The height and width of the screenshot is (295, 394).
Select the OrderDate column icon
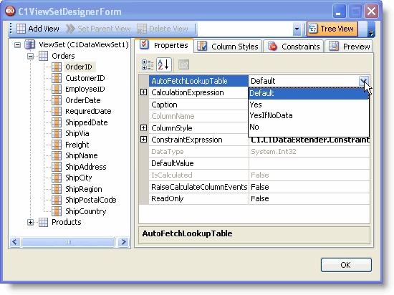[x=57, y=100]
